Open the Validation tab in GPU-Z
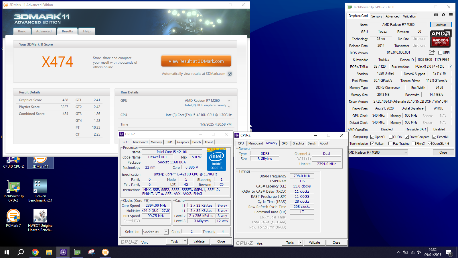The width and height of the screenshot is (458, 258). 409,16
